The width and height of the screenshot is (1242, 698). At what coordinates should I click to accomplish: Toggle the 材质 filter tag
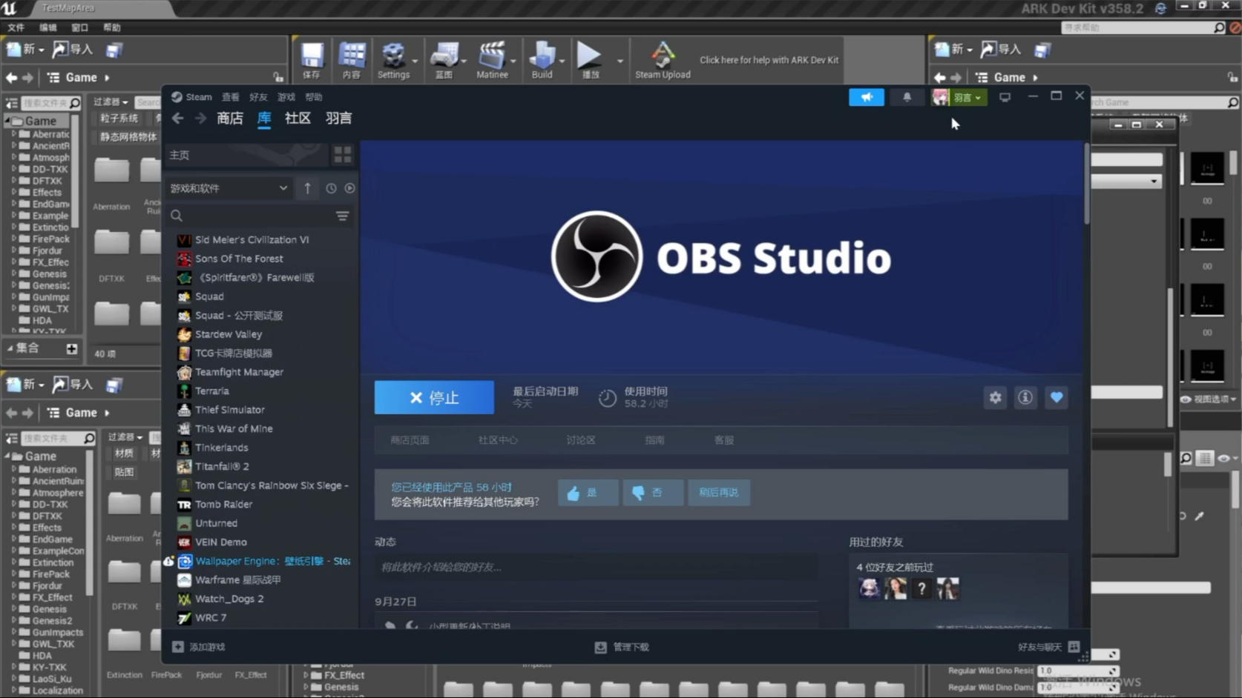coord(124,453)
